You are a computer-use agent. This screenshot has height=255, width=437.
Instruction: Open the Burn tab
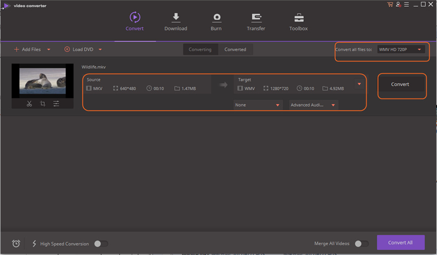tap(216, 22)
